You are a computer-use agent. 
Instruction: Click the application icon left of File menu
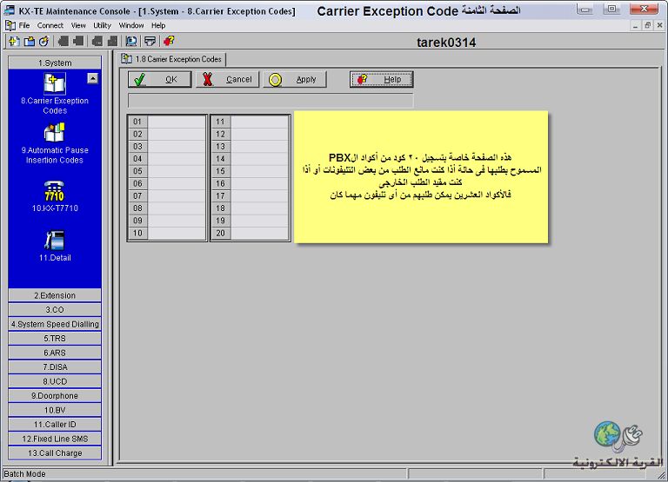pyautogui.click(x=10, y=25)
